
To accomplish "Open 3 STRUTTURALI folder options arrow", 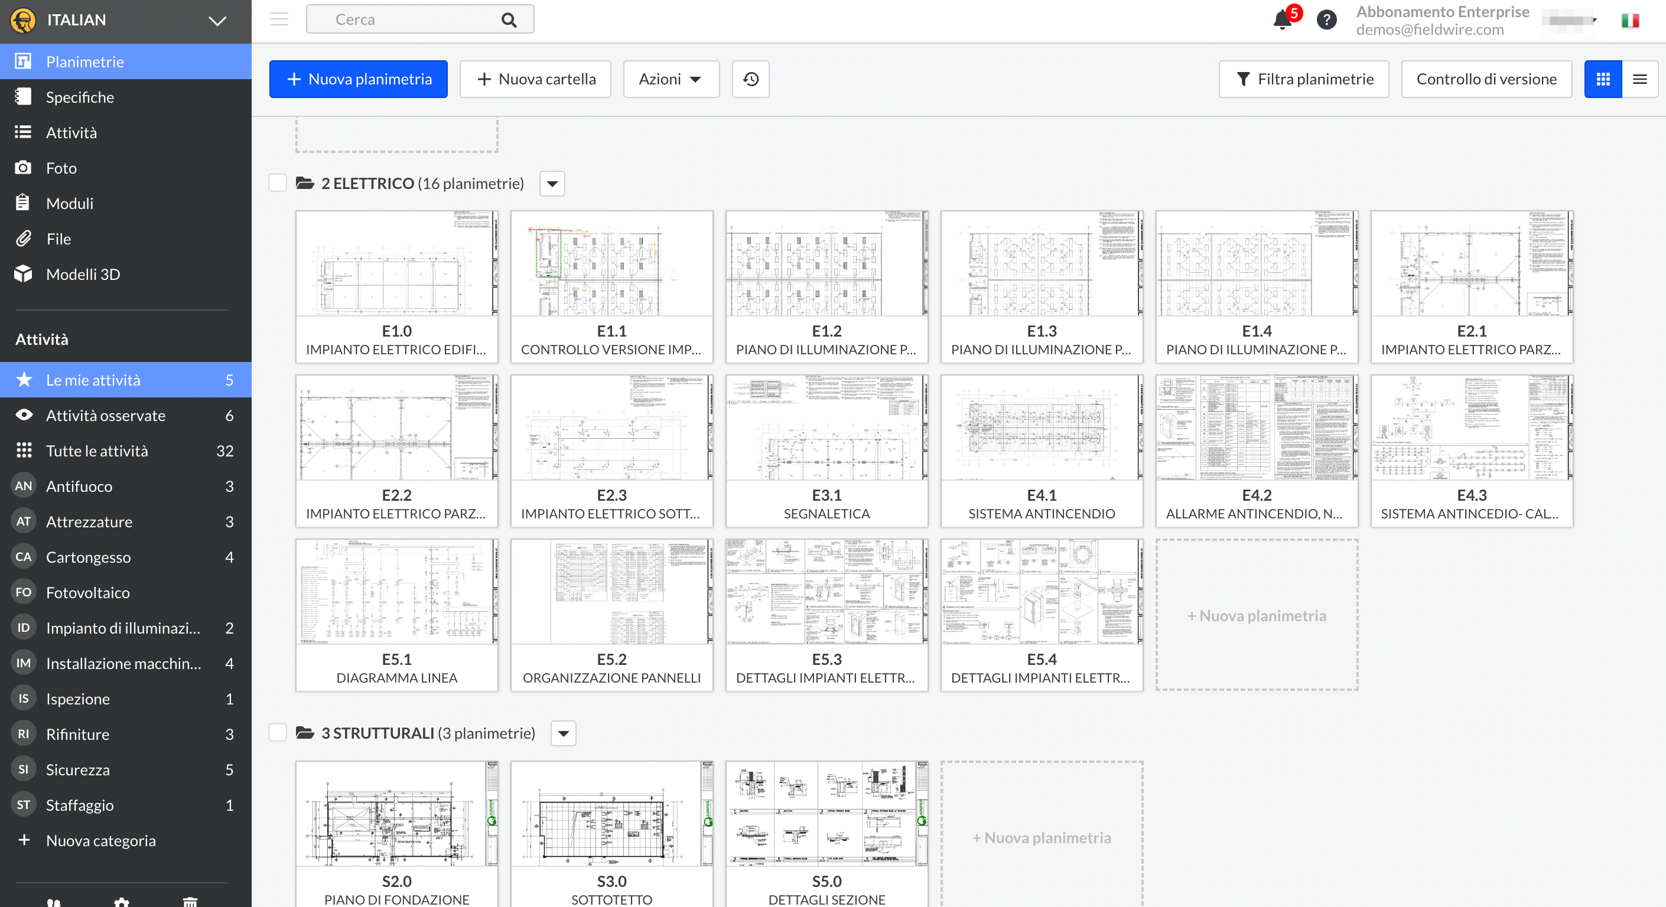I will click(x=564, y=733).
